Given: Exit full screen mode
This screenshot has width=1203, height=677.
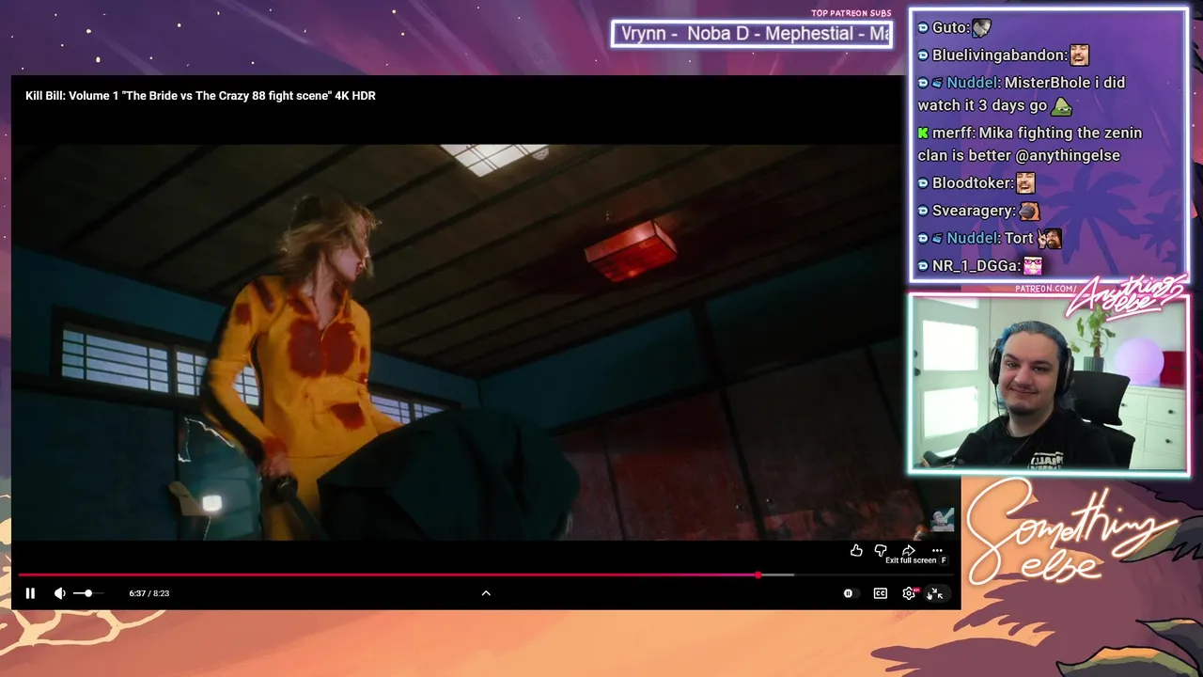Looking at the screenshot, I should click(936, 593).
